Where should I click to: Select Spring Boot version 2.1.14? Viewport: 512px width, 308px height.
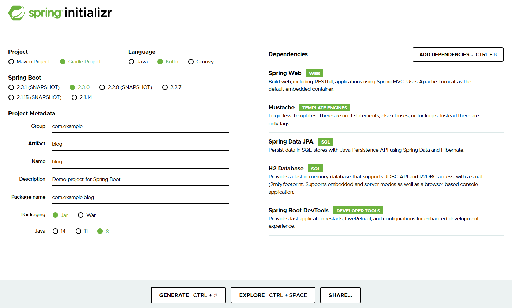[x=82, y=97]
